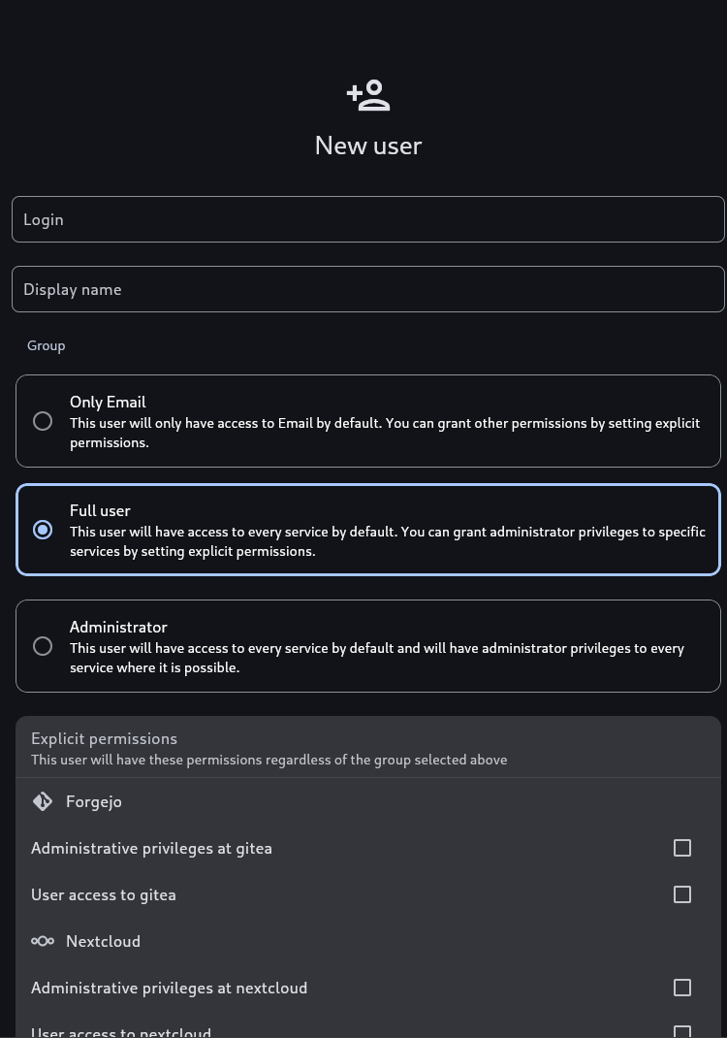Click the Group section label
The height and width of the screenshot is (1038, 727).
[46, 345]
